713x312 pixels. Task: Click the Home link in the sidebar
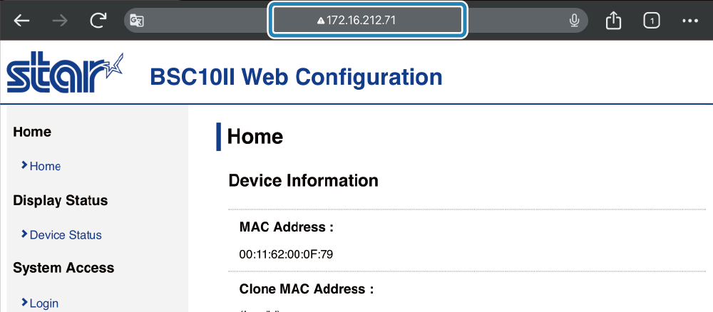point(46,166)
